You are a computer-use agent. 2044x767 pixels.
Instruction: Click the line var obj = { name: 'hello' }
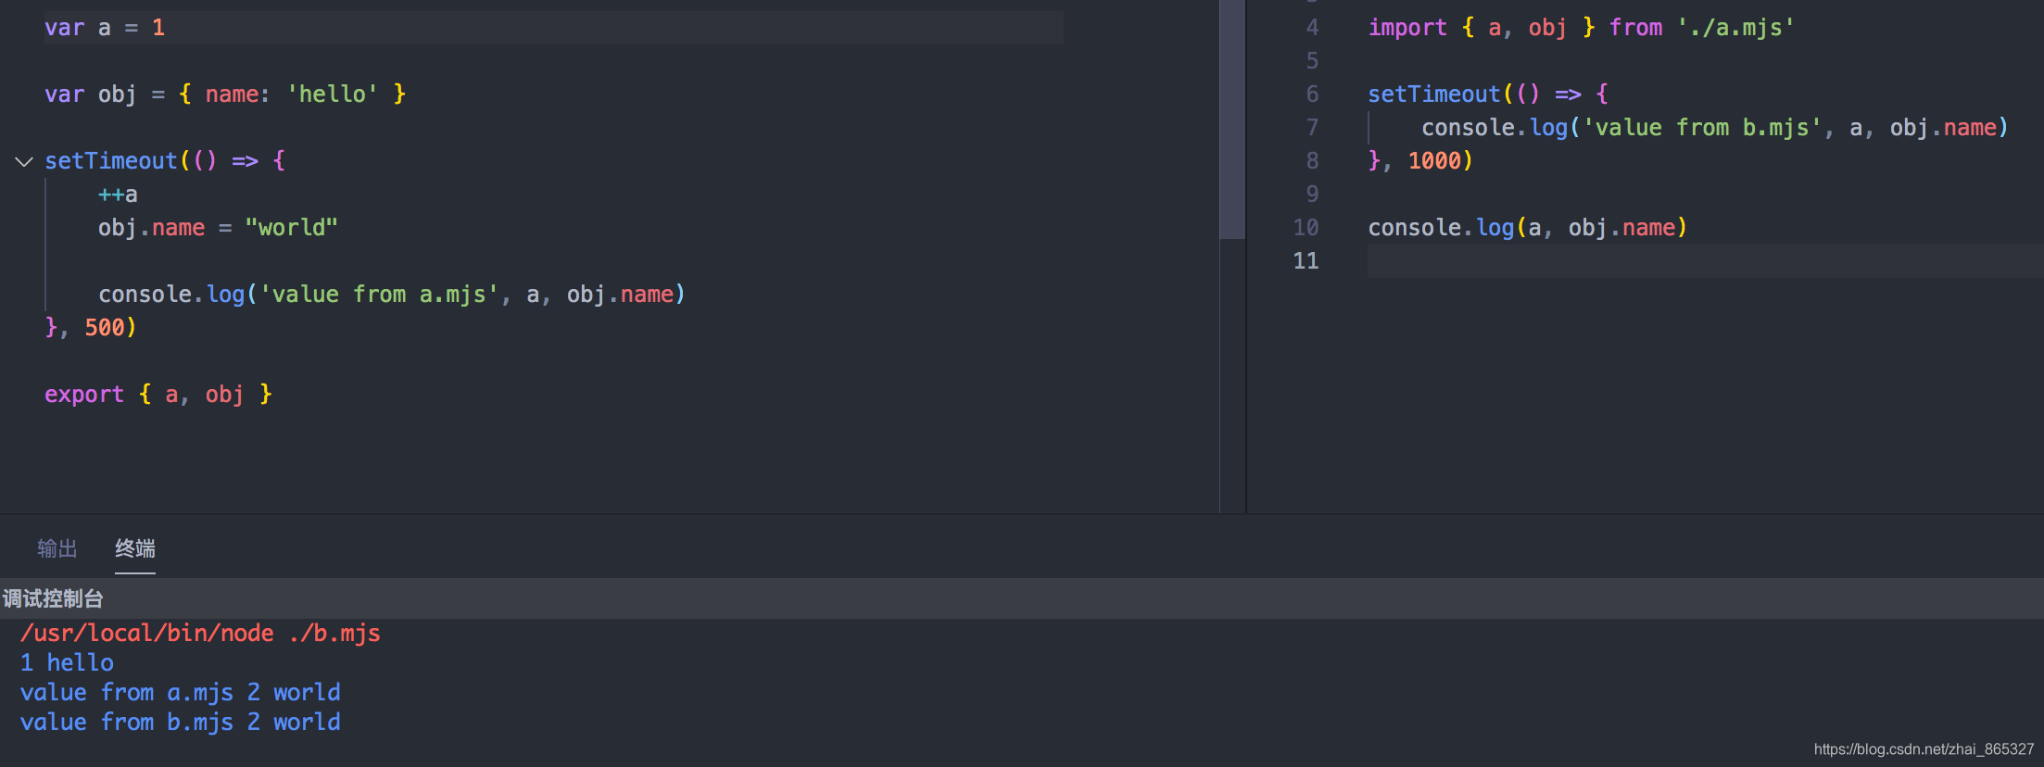225,94
